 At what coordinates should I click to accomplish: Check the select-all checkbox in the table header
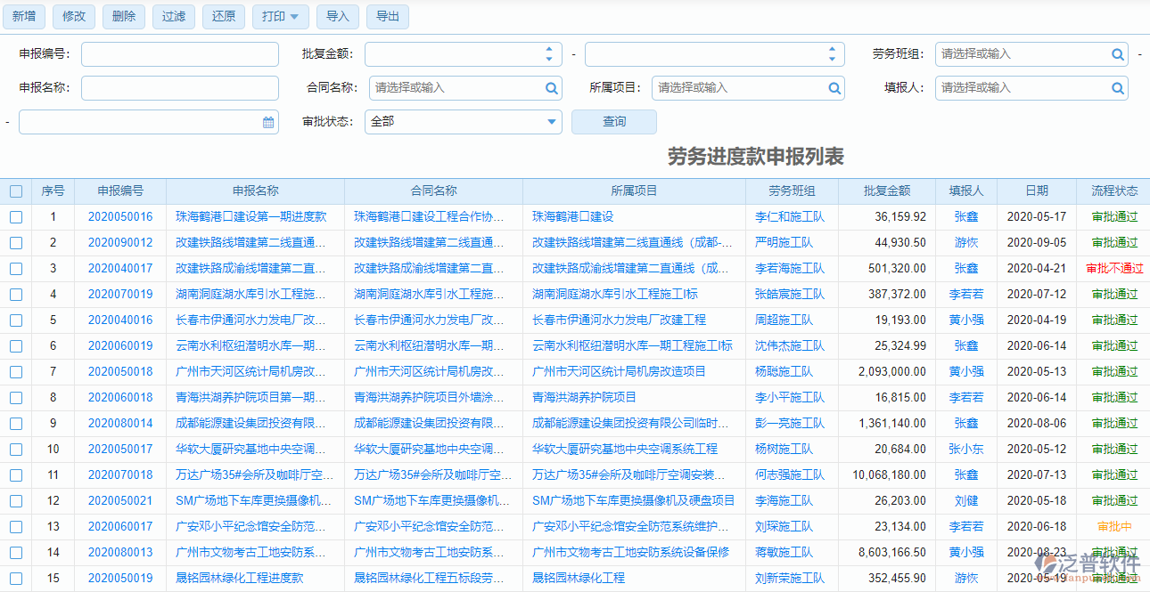15,191
